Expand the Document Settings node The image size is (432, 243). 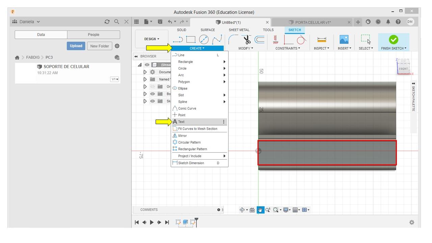pos(145,72)
